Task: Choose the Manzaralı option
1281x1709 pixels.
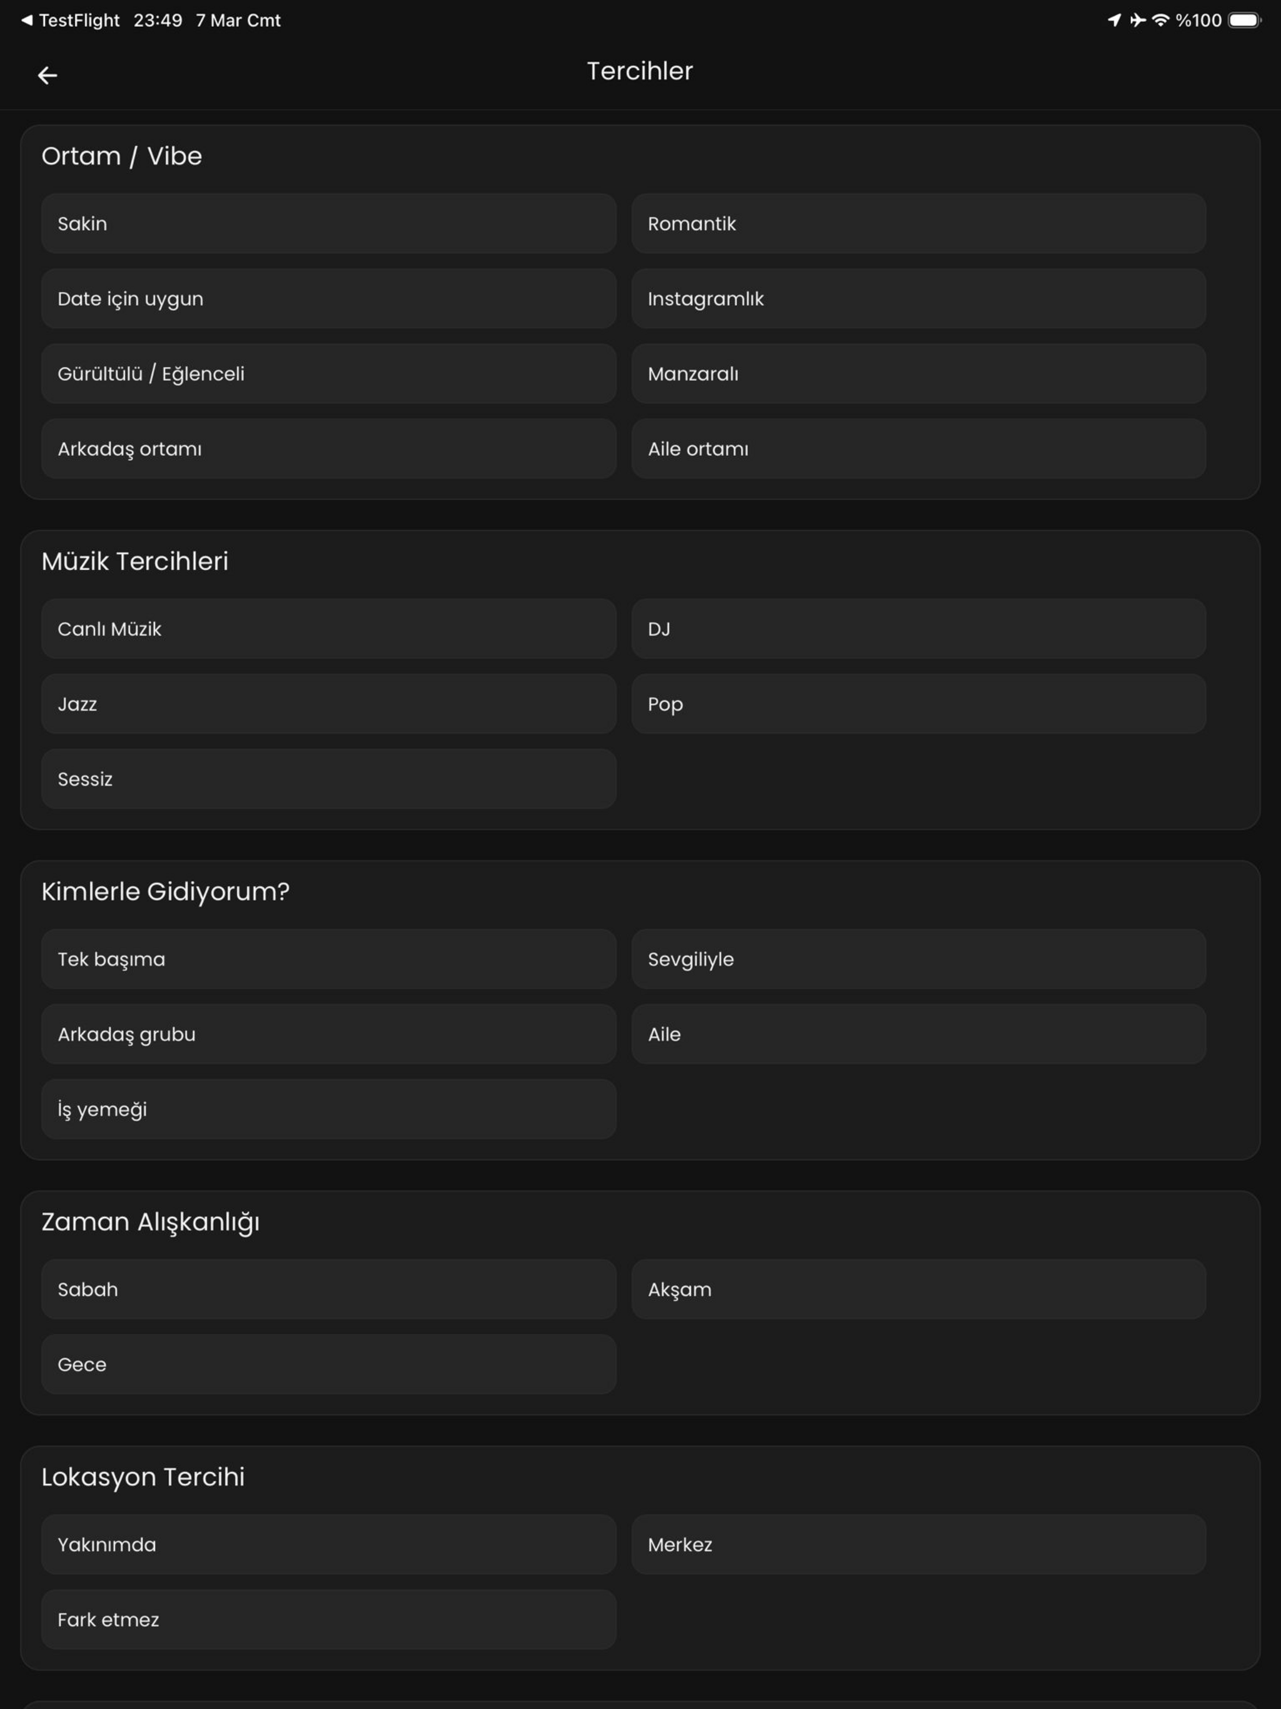Action: coord(919,373)
